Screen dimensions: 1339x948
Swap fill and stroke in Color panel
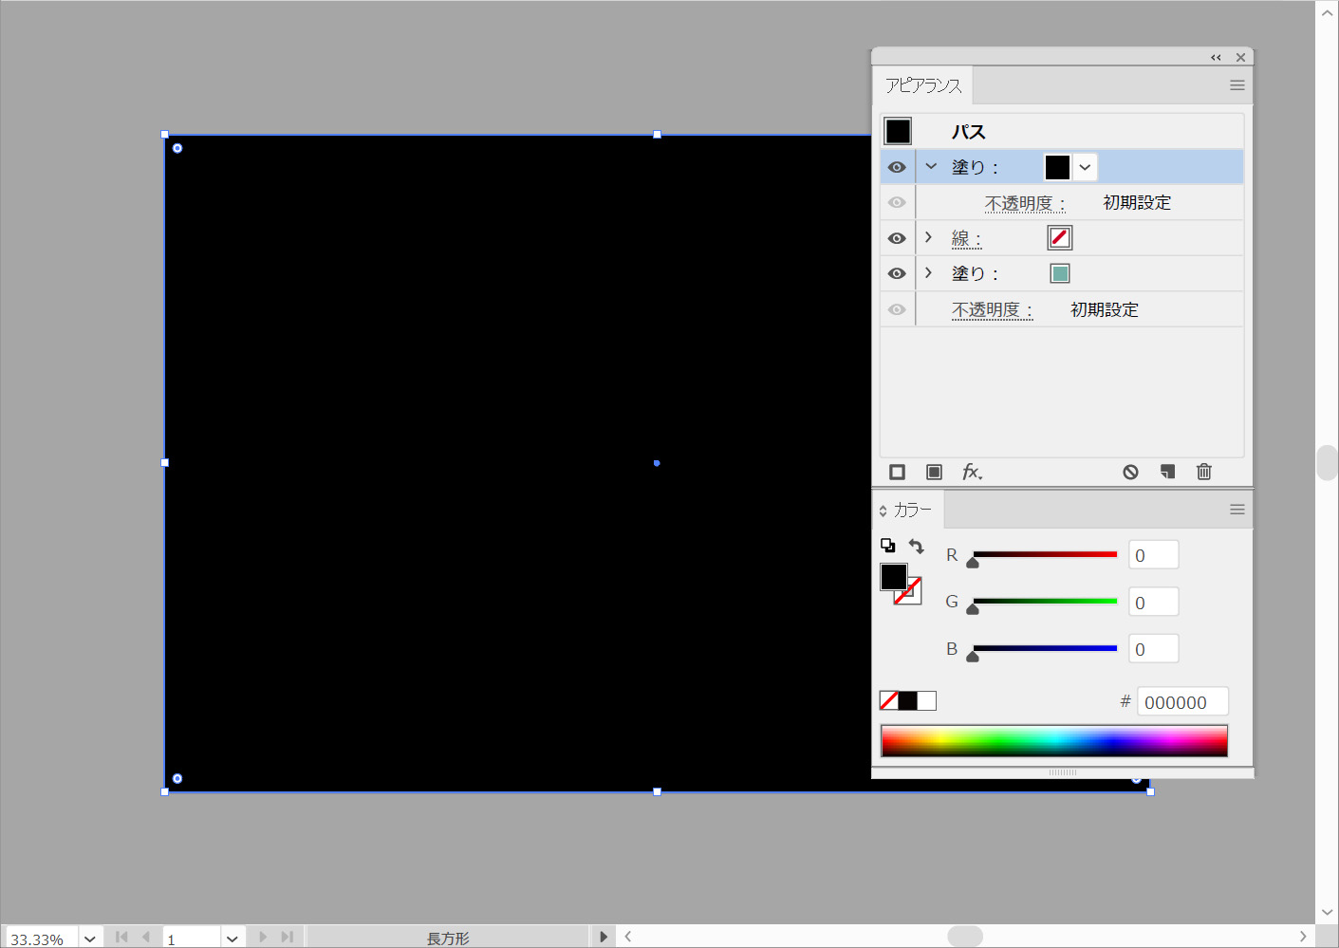click(x=916, y=546)
